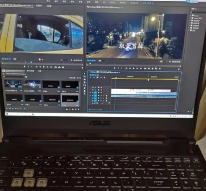Click Source monitor blue playhead marker

(x=31, y=62)
